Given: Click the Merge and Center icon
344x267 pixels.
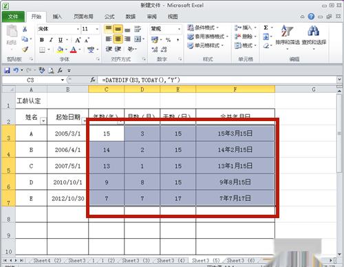Looking at the screenshot, I should click(138, 39).
